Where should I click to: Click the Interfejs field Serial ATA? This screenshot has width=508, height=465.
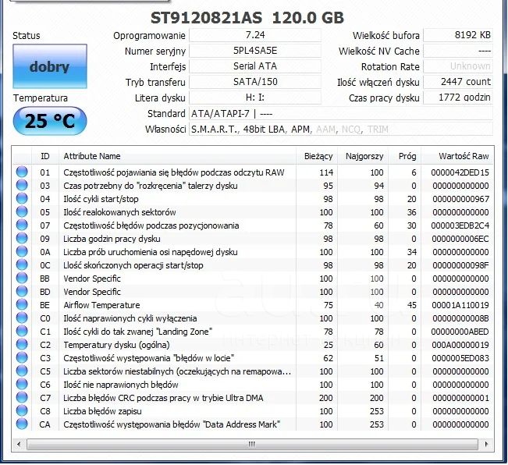point(255,66)
